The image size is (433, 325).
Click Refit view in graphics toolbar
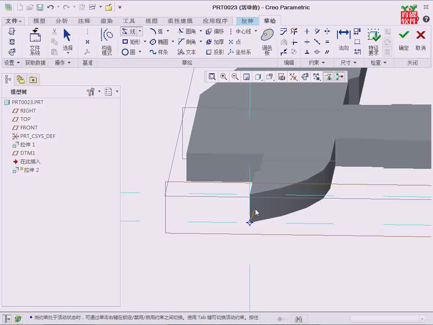click(x=212, y=77)
